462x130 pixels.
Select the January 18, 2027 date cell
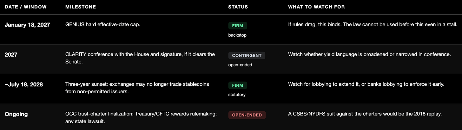[27, 25]
